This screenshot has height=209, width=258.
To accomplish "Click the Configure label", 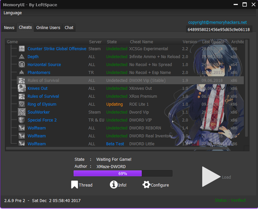I will click(x=160, y=185).
